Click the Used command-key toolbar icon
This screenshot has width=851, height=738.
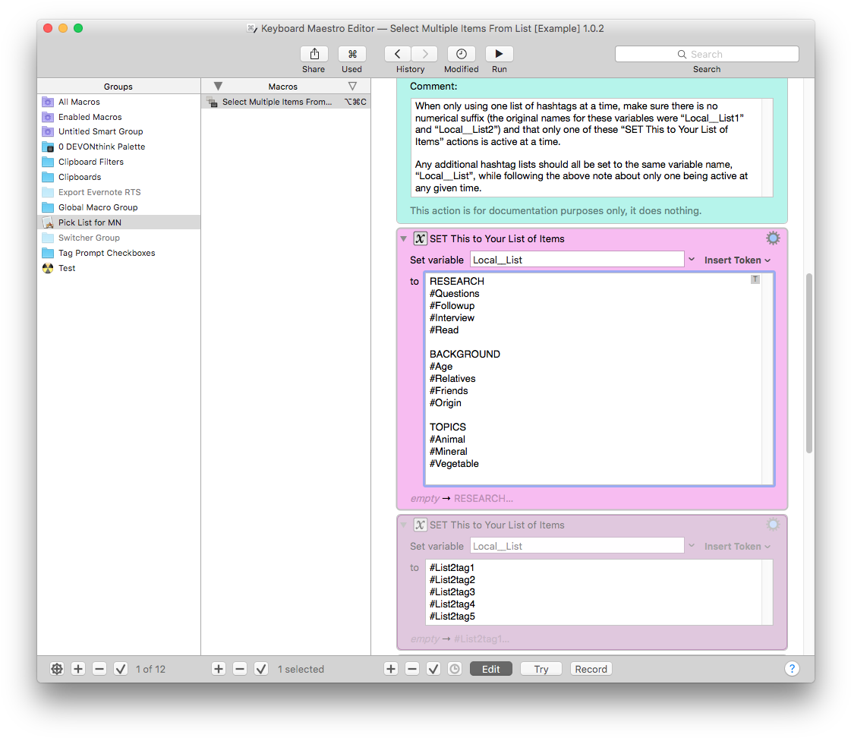point(352,54)
